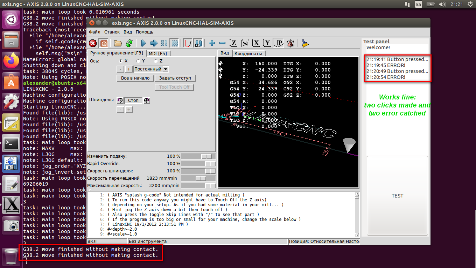The image size is (476, 268).
Task: Adjust the "Максимальная скорость" slider
Action: point(198,186)
